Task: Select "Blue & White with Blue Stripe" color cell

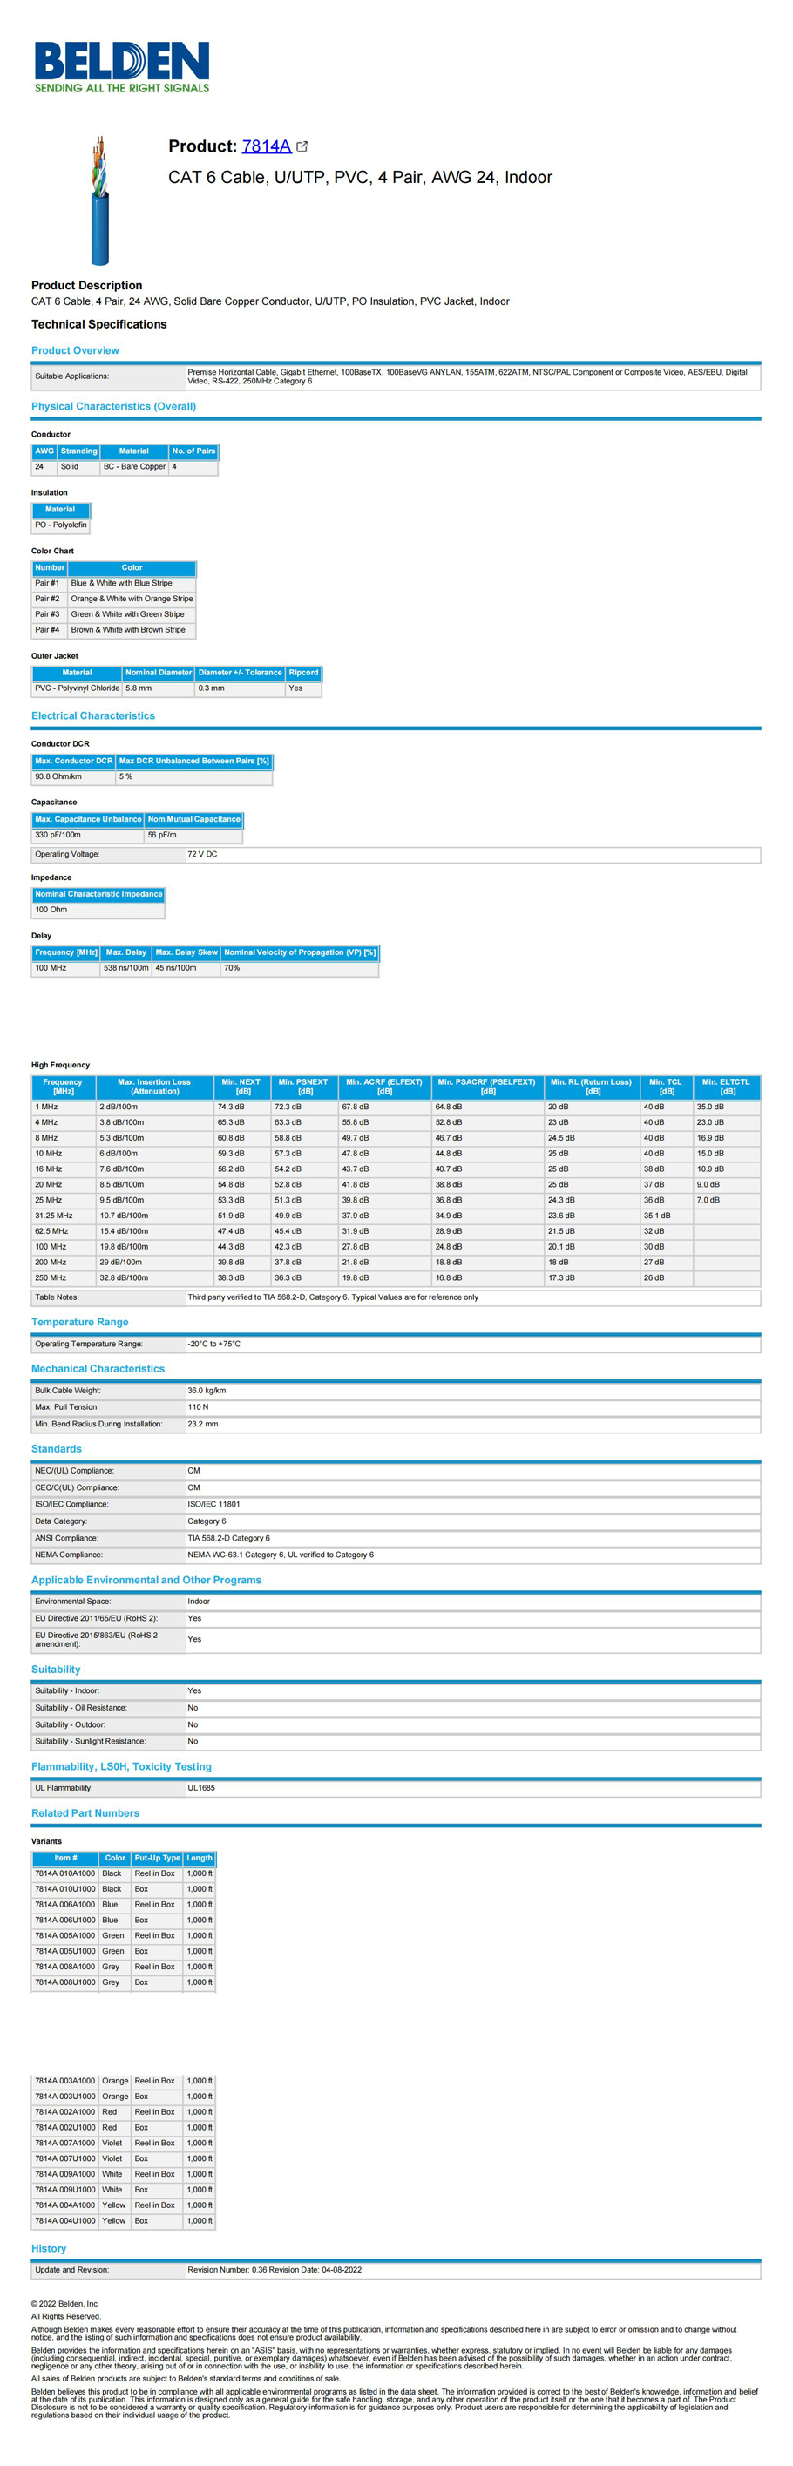Action: [x=132, y=584]
